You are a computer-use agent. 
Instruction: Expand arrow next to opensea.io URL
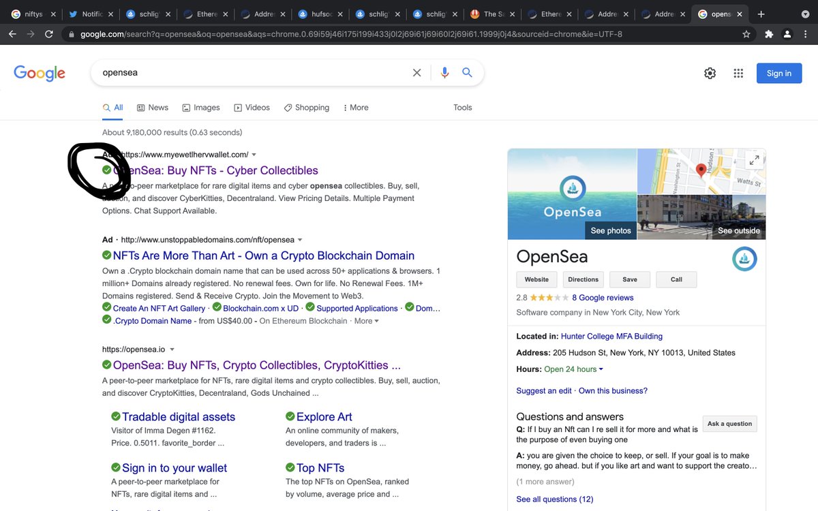click(172, 350)
